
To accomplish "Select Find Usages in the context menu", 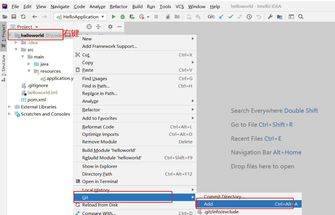I will tap(135, 78).
